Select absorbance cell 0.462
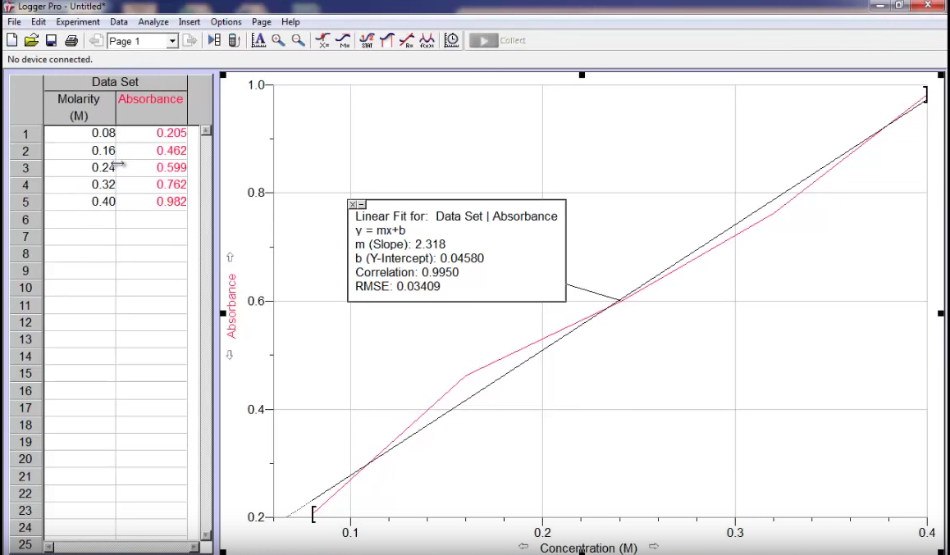The width and height of the screenshot is (950, 555). click(x=152, y=151)
